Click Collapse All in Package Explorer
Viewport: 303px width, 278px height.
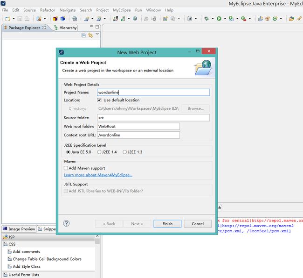(x=83, y=36)
